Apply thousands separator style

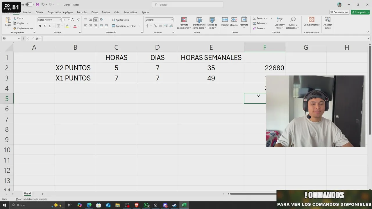160,26
